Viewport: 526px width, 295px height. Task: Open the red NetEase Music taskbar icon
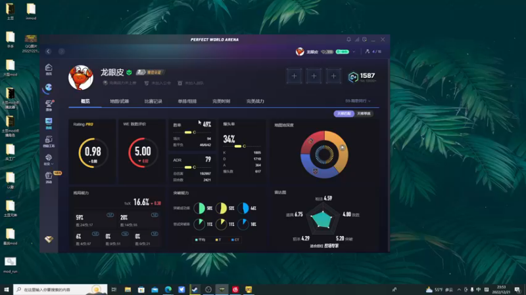point(235,289)
